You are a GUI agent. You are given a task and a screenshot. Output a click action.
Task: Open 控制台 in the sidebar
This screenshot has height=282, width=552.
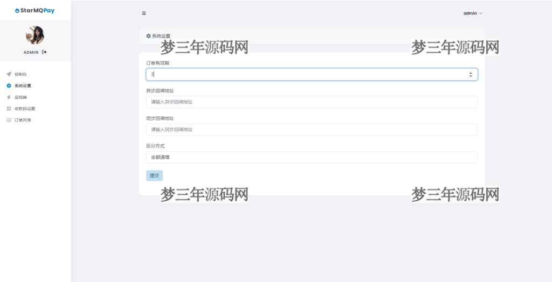coord(20,74)
